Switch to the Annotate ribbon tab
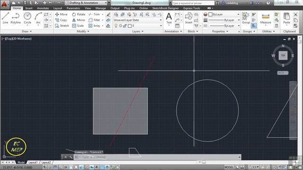Screen dimensions: 303x170 click(43, 8)
